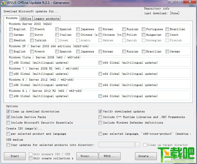Click the USB target directory field
The width and height of the screenshot is (197, 164).
click(x=117, y=145)
